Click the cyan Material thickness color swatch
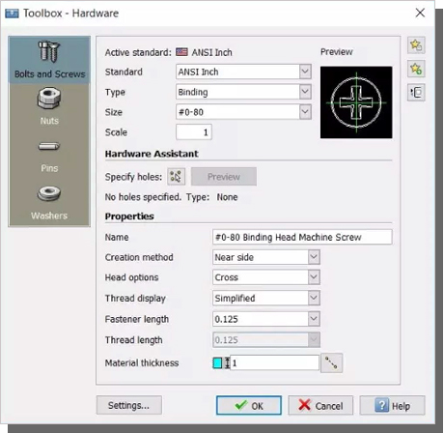444x433 pixels. click(x=217, y=362)
